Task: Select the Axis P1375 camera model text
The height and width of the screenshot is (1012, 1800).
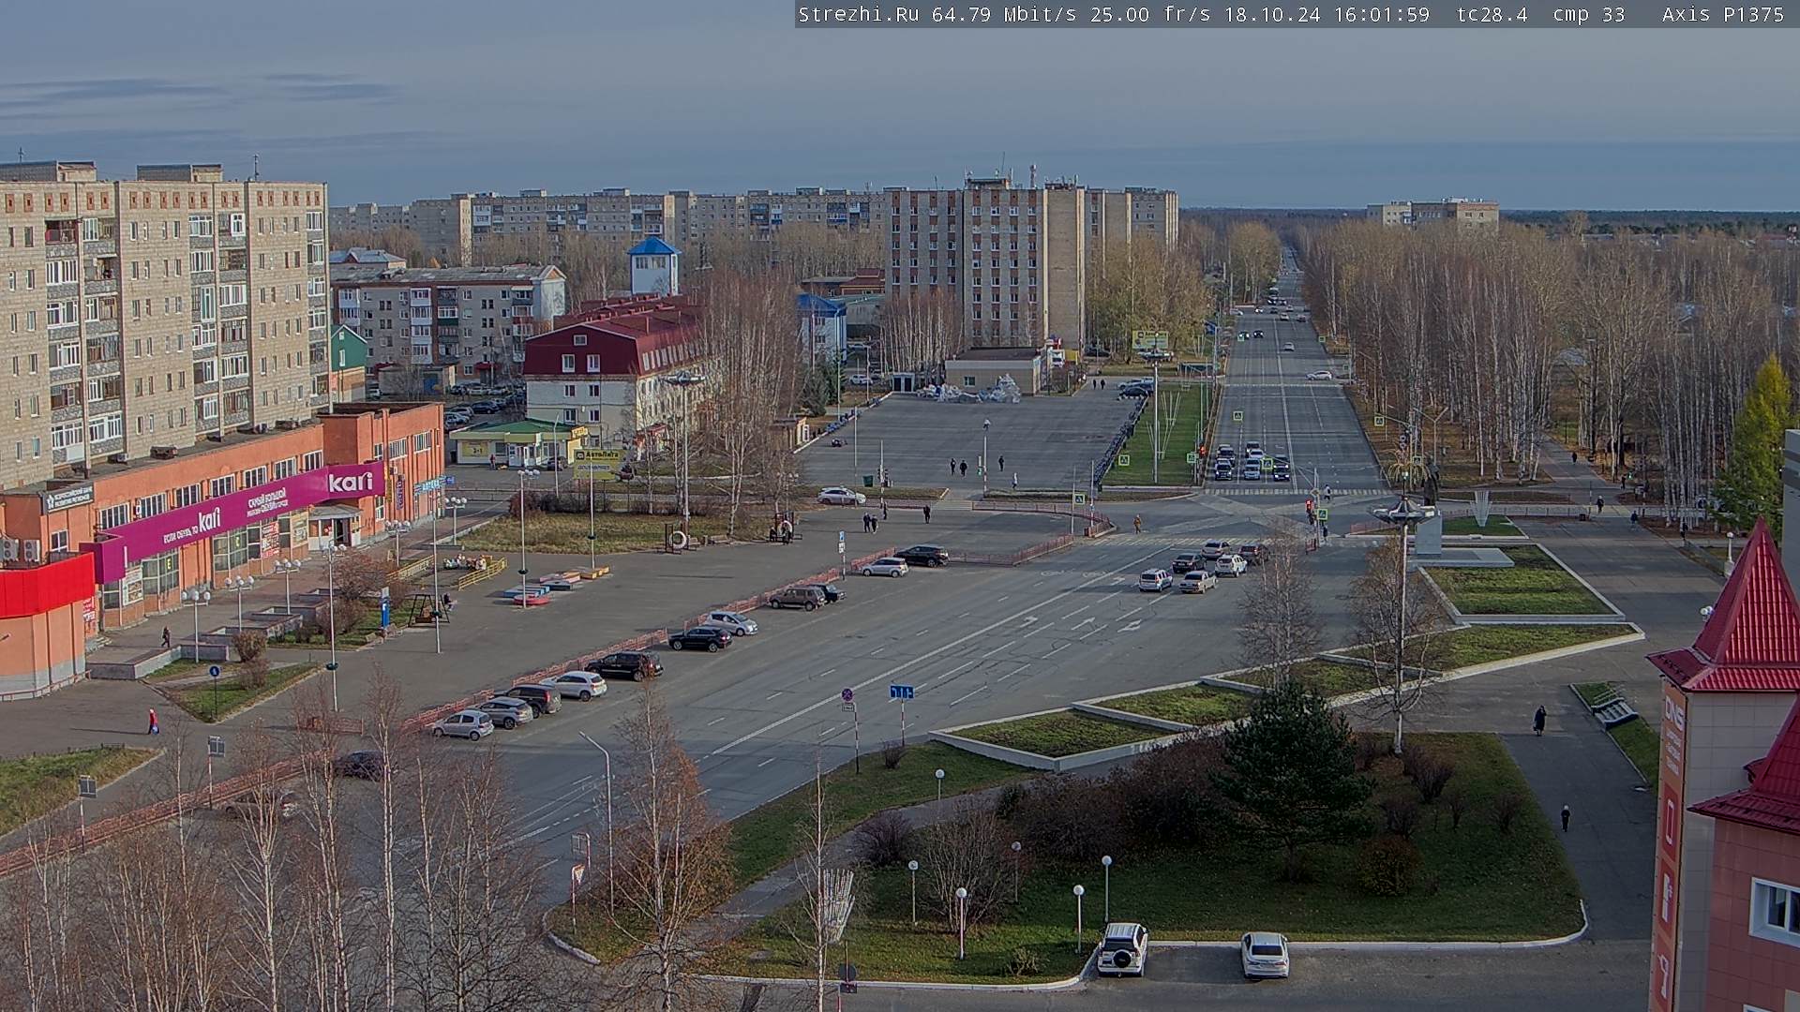Action: click(x=1722, y=14)
